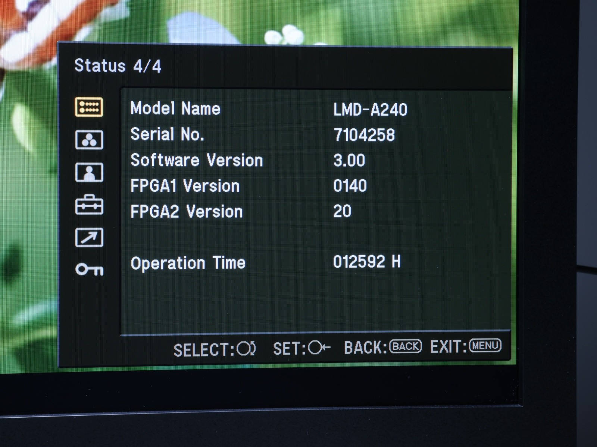Select the Serial No. label
Screen dimensions: 597x447
167,134
